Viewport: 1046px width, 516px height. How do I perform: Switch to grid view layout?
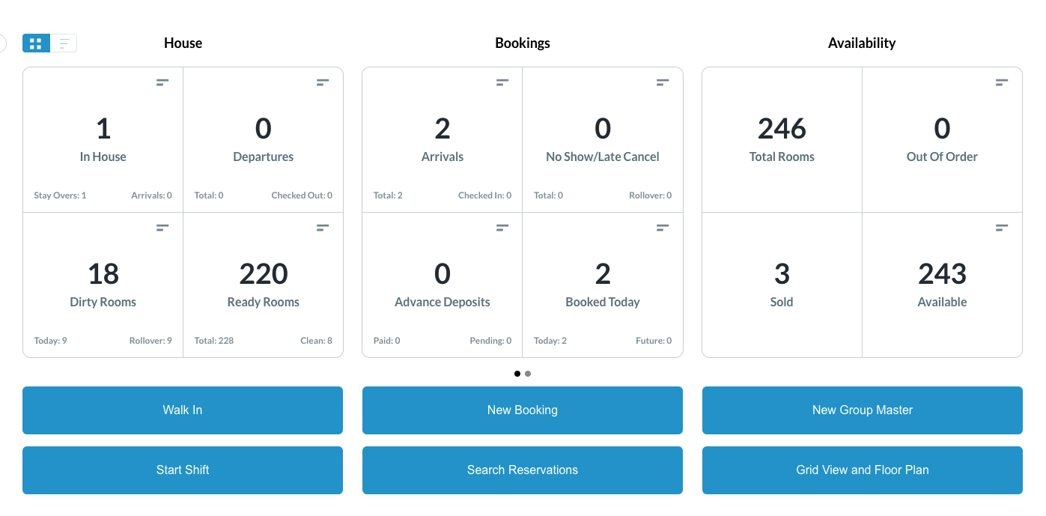[36, 43]
